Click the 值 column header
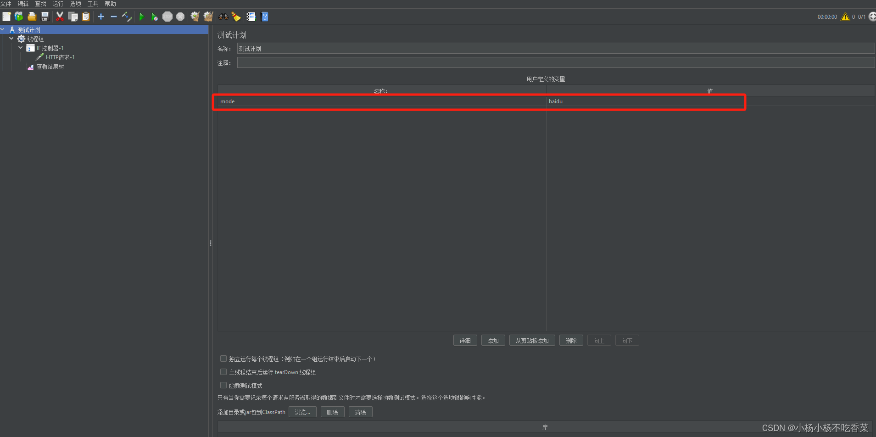Image resolution: width=876 pixels, height=437 pixels. coord(710,91)
